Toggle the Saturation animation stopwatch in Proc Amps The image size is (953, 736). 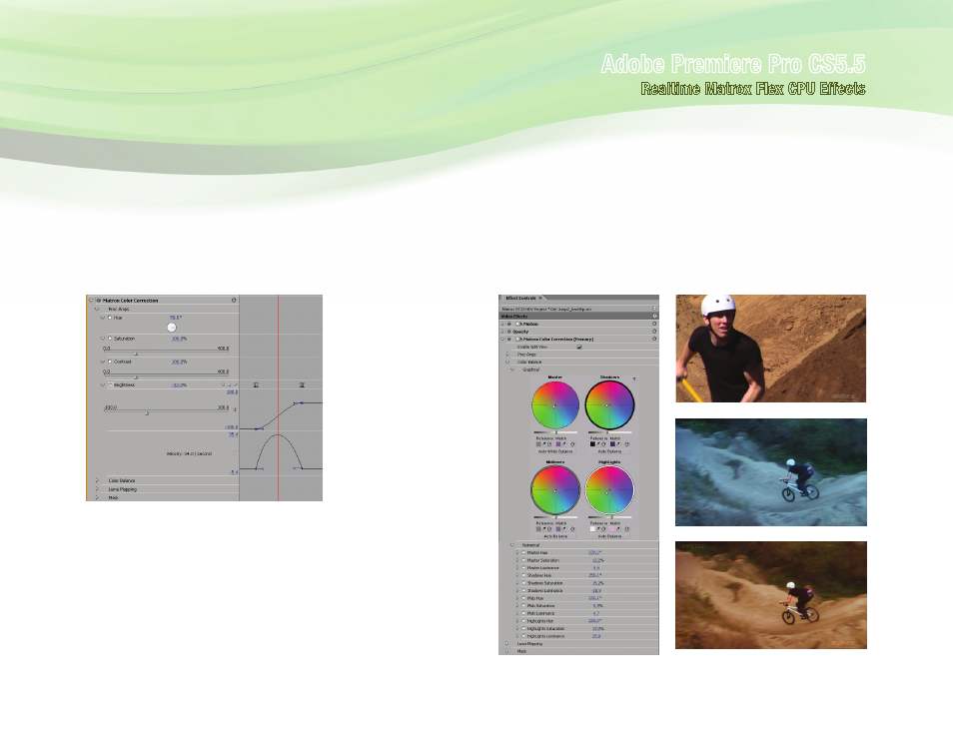pyautogui.click(x=110, y=339)
